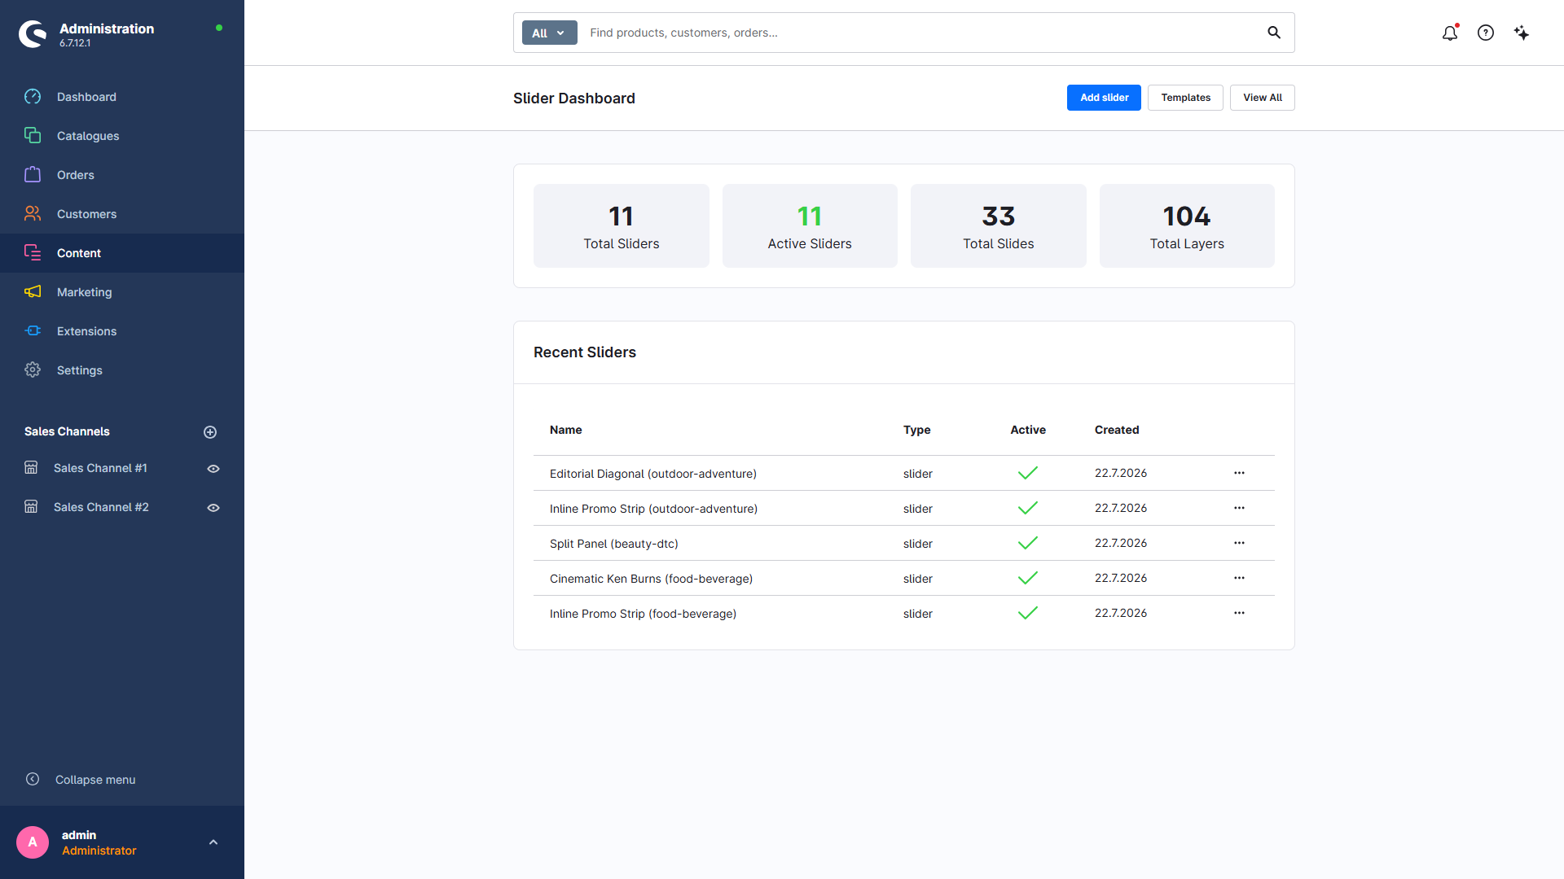Viewport: 1564px width, 879px height.
Task: Click the Marketing megaphone icon
Action: (33, 291)
